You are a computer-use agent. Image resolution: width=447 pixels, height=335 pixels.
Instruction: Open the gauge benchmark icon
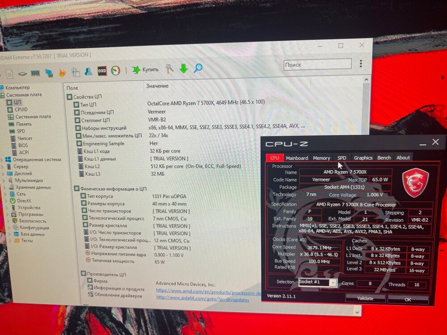(x=115, y=71)
